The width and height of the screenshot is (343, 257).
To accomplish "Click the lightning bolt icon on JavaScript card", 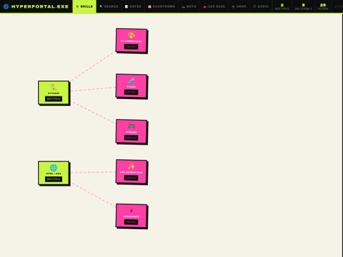I will pyautogui.click(x=131, y=211).
